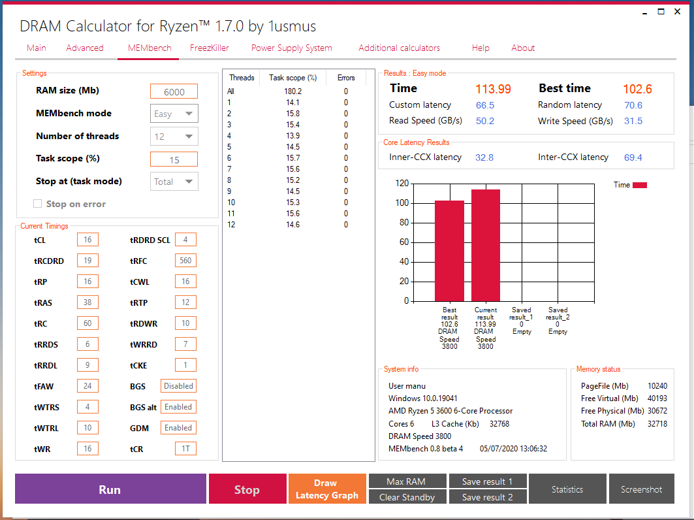
Task: Click the Best result bar in chart
Action: [449, 251]
